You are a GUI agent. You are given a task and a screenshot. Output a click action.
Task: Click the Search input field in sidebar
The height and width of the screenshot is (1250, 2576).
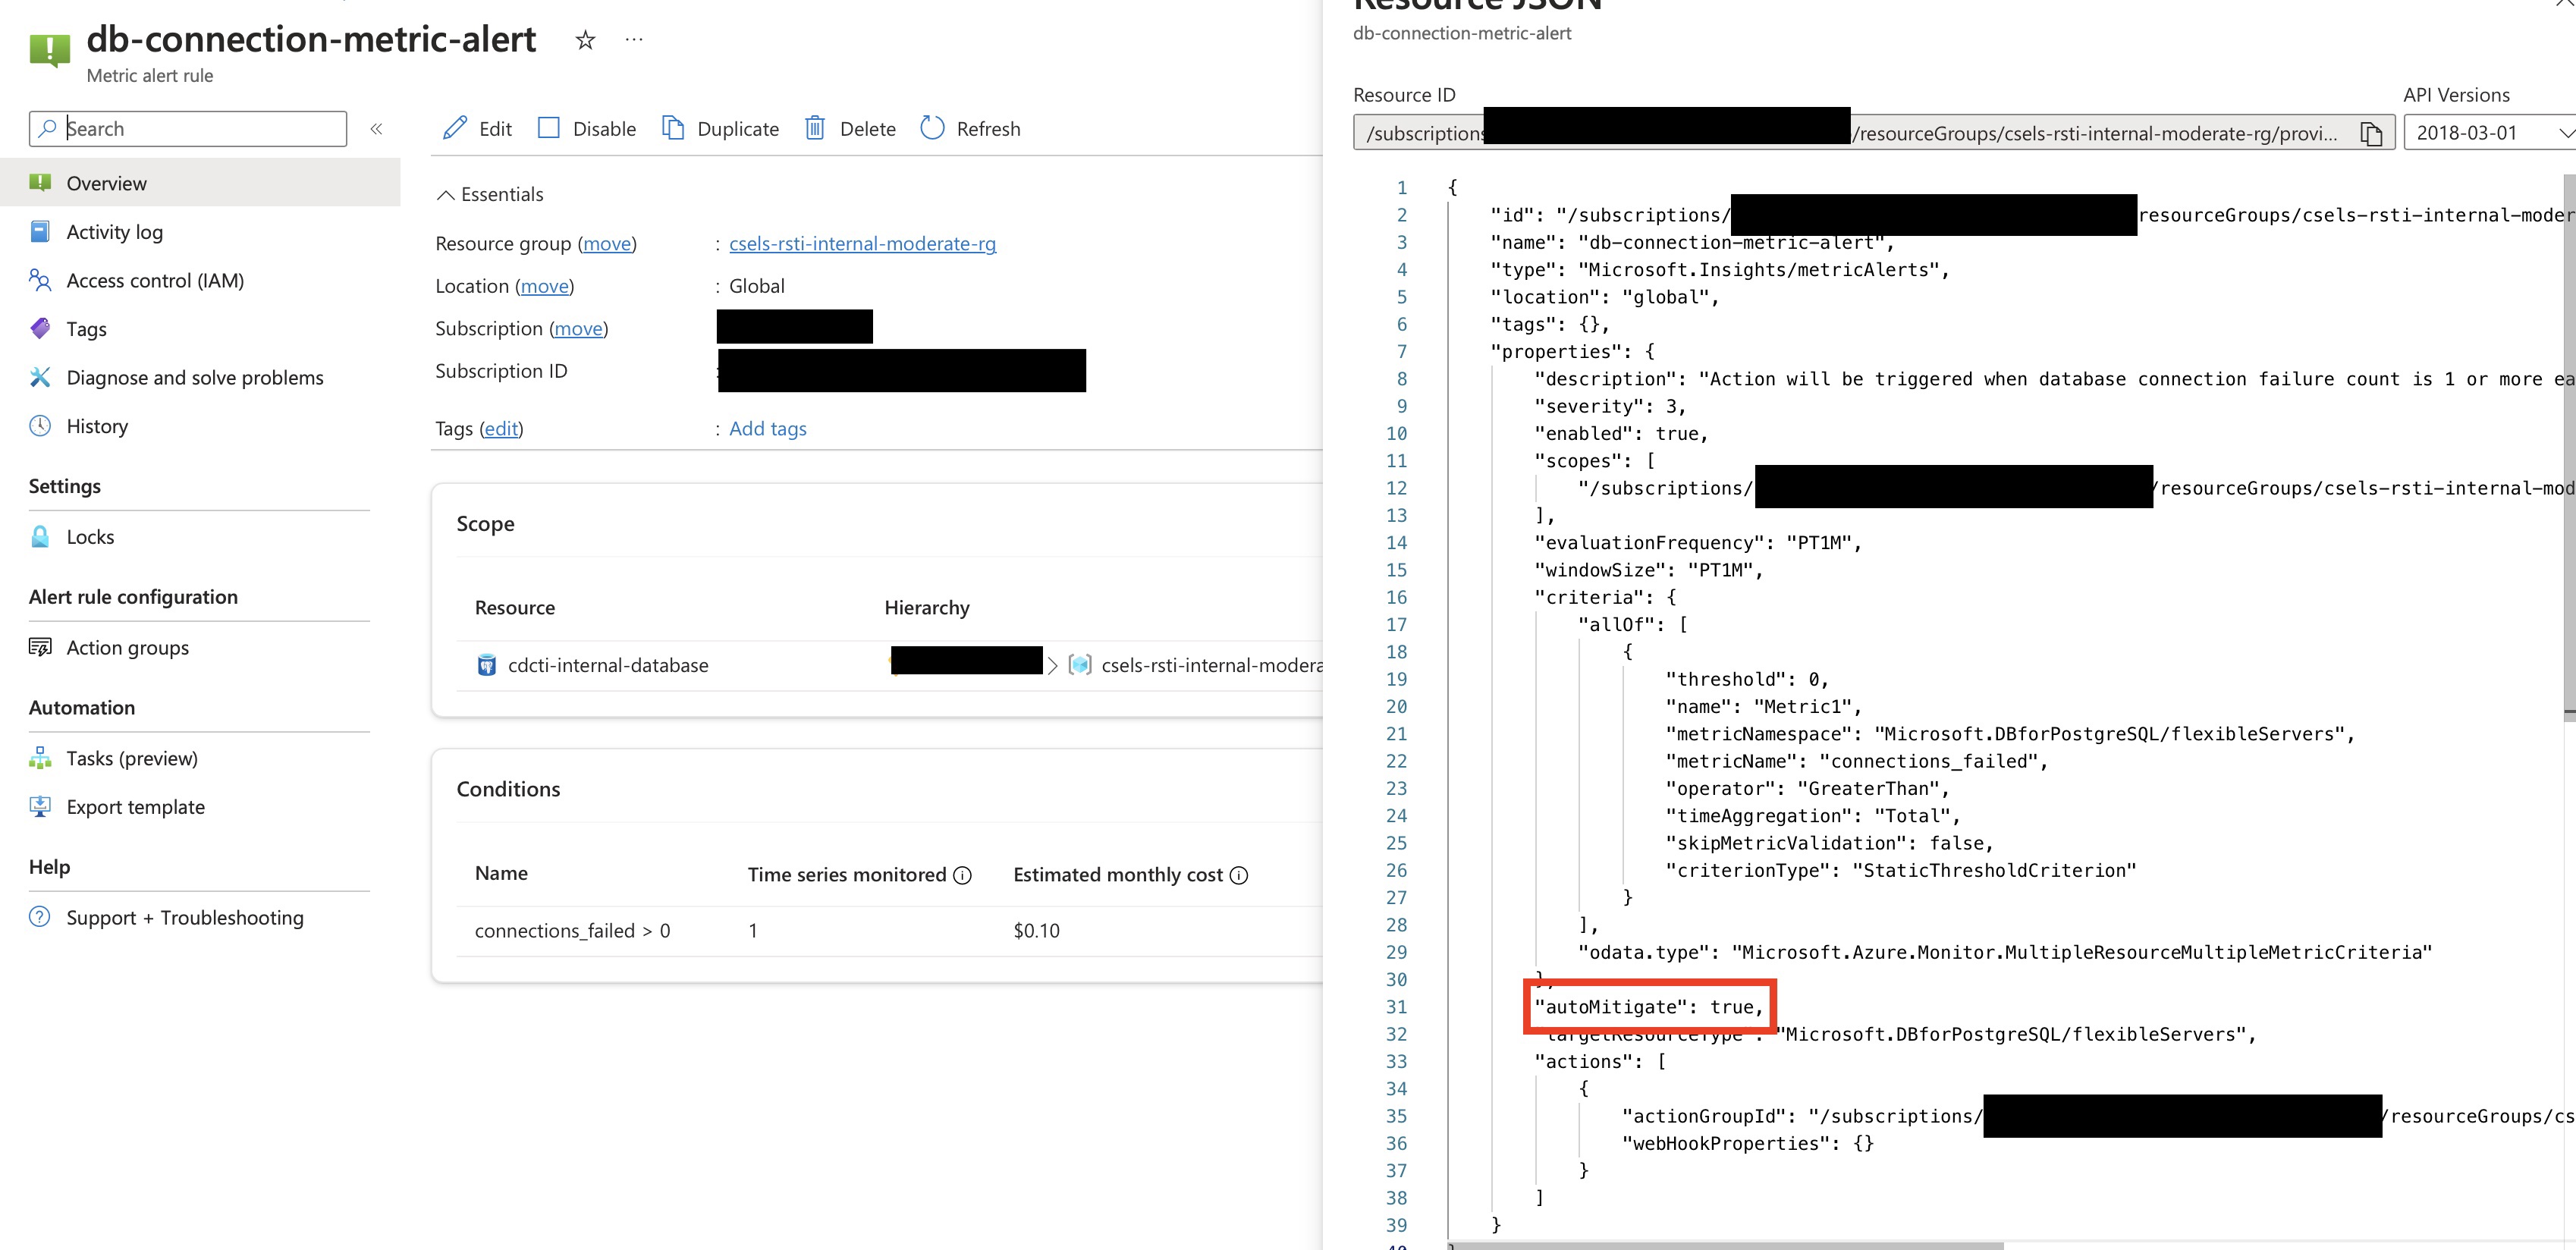point(186,127)
